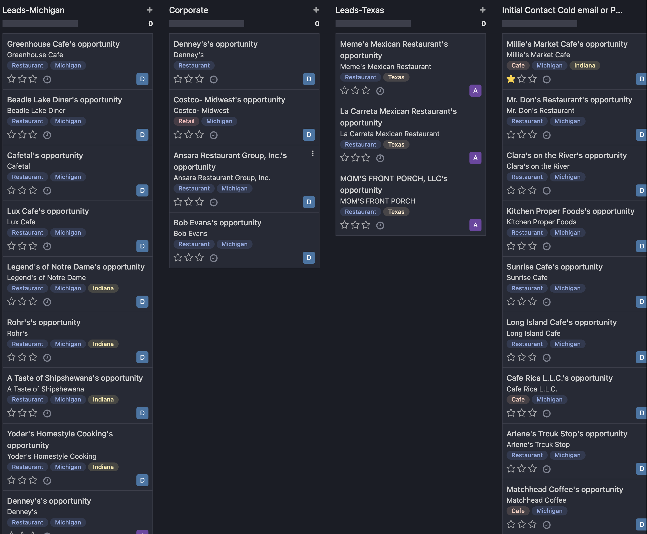Open activity clock on Costco- Midwest card

(214, 135)
